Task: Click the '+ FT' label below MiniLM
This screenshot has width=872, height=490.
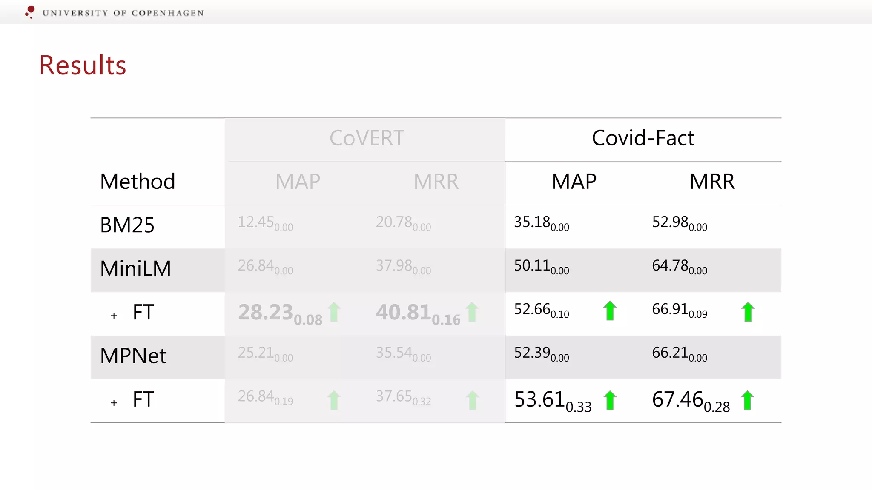Action: (x=132, y=313)
